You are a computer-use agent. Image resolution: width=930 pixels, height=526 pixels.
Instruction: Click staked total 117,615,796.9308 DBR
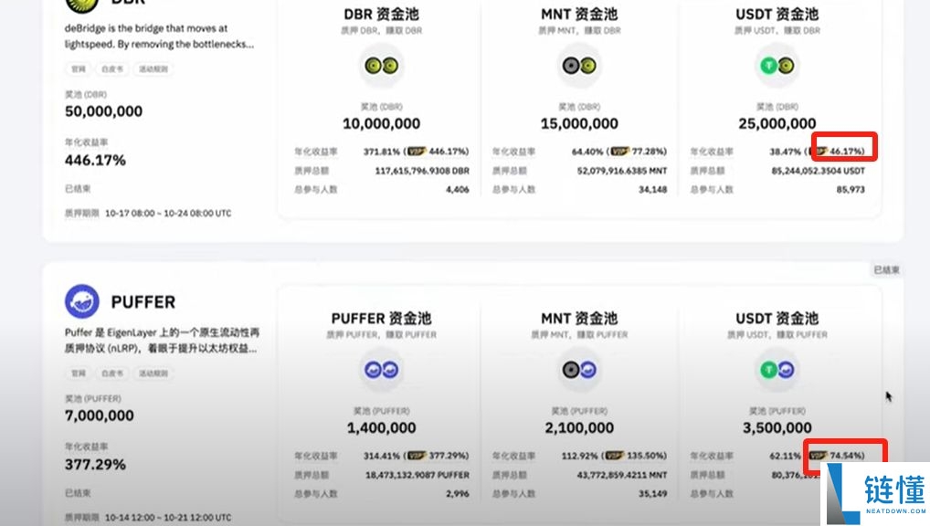pyautogui.click(x=422, y=171)
